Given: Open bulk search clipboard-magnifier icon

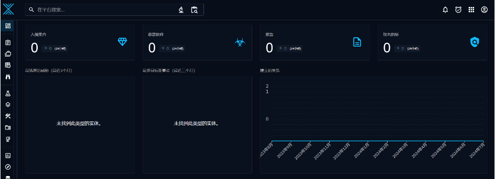Looking at the screenshot, I should (x=194, y=10).
